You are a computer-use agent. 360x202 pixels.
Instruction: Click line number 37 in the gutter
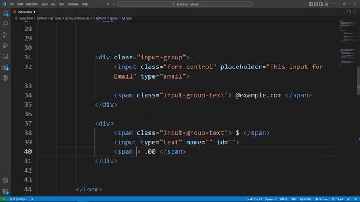(x=28, y=123)
